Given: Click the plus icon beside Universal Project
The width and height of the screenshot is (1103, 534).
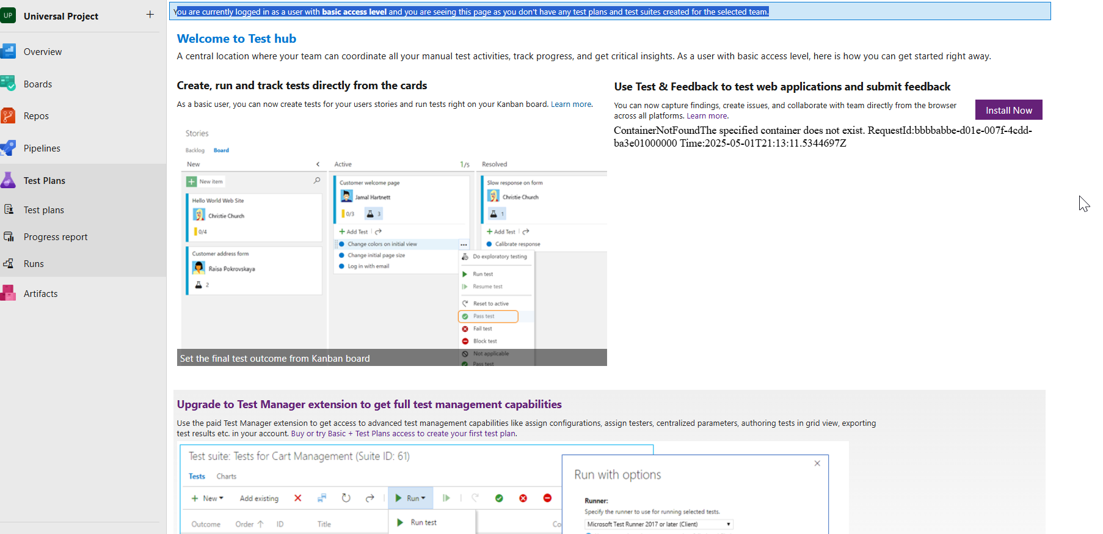Looking at the screenshot, I should tap(150, 15).
